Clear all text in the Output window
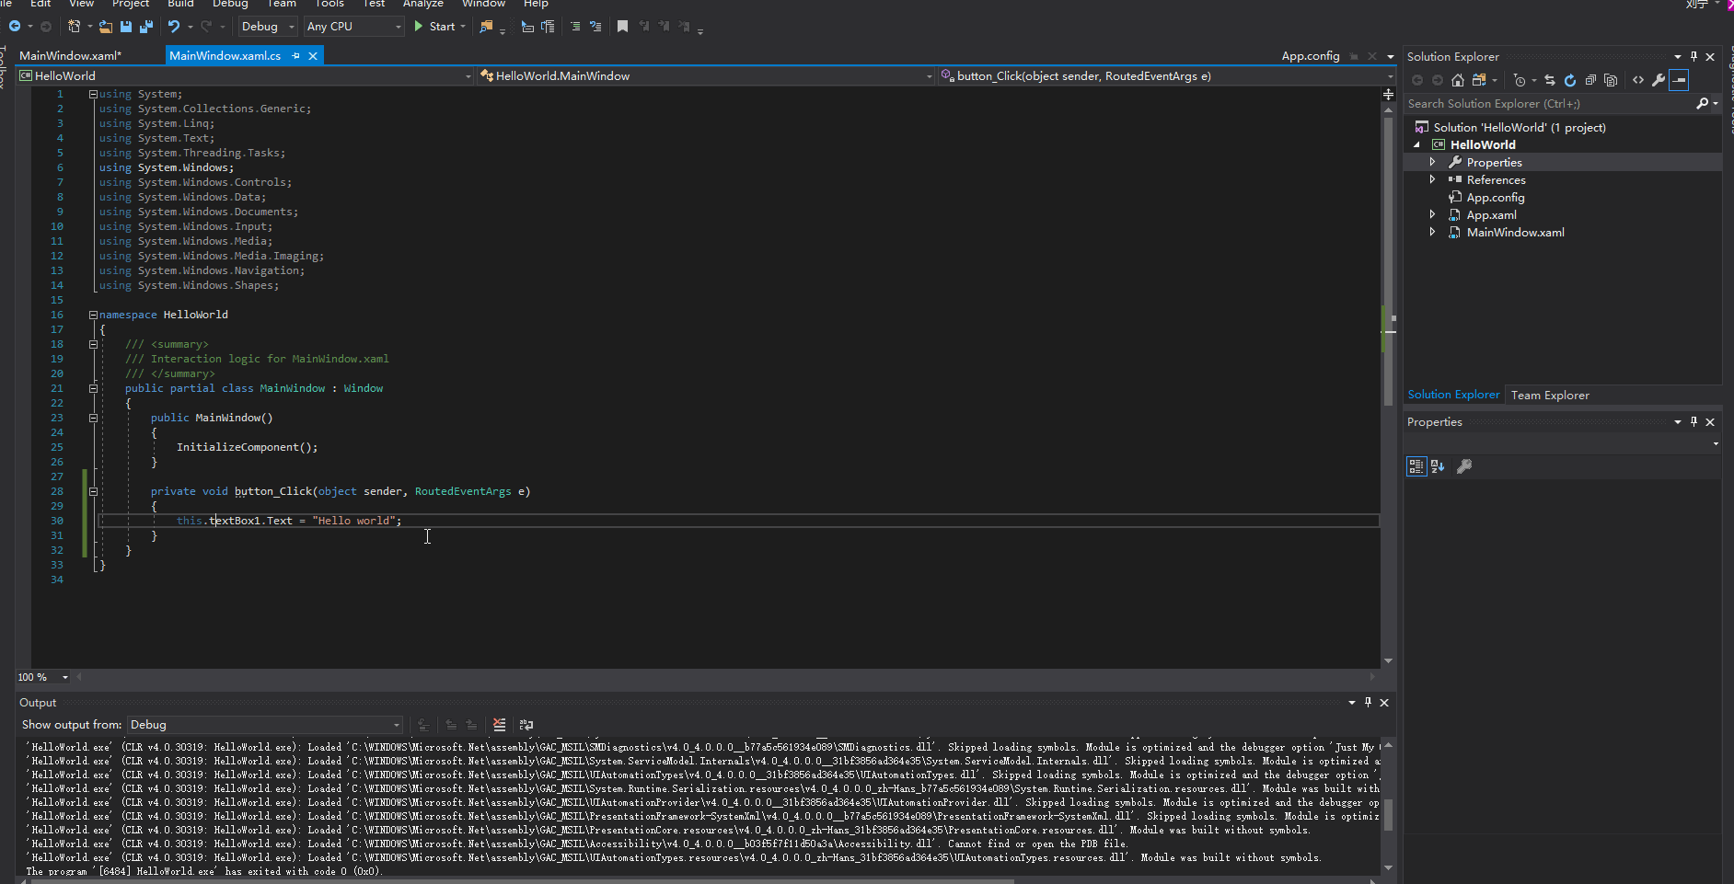 point(499,725)
